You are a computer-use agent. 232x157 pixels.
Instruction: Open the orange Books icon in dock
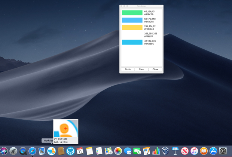pyautogui.click(x=204, y=151)
